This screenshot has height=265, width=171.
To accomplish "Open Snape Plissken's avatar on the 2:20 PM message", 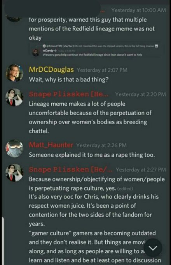I will (14, 97).
